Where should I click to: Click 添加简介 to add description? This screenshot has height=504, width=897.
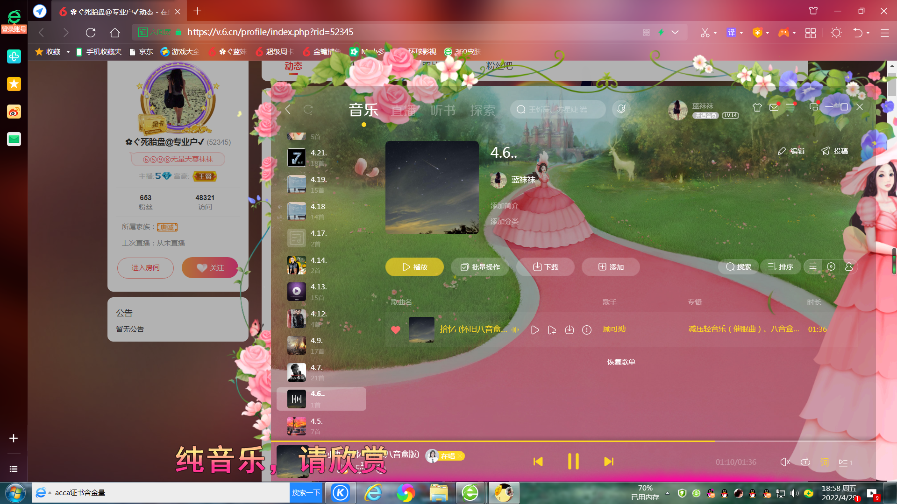(x=504, y=205)
